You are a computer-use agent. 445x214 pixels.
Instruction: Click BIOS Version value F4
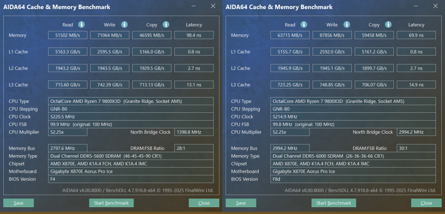point(131,179)
